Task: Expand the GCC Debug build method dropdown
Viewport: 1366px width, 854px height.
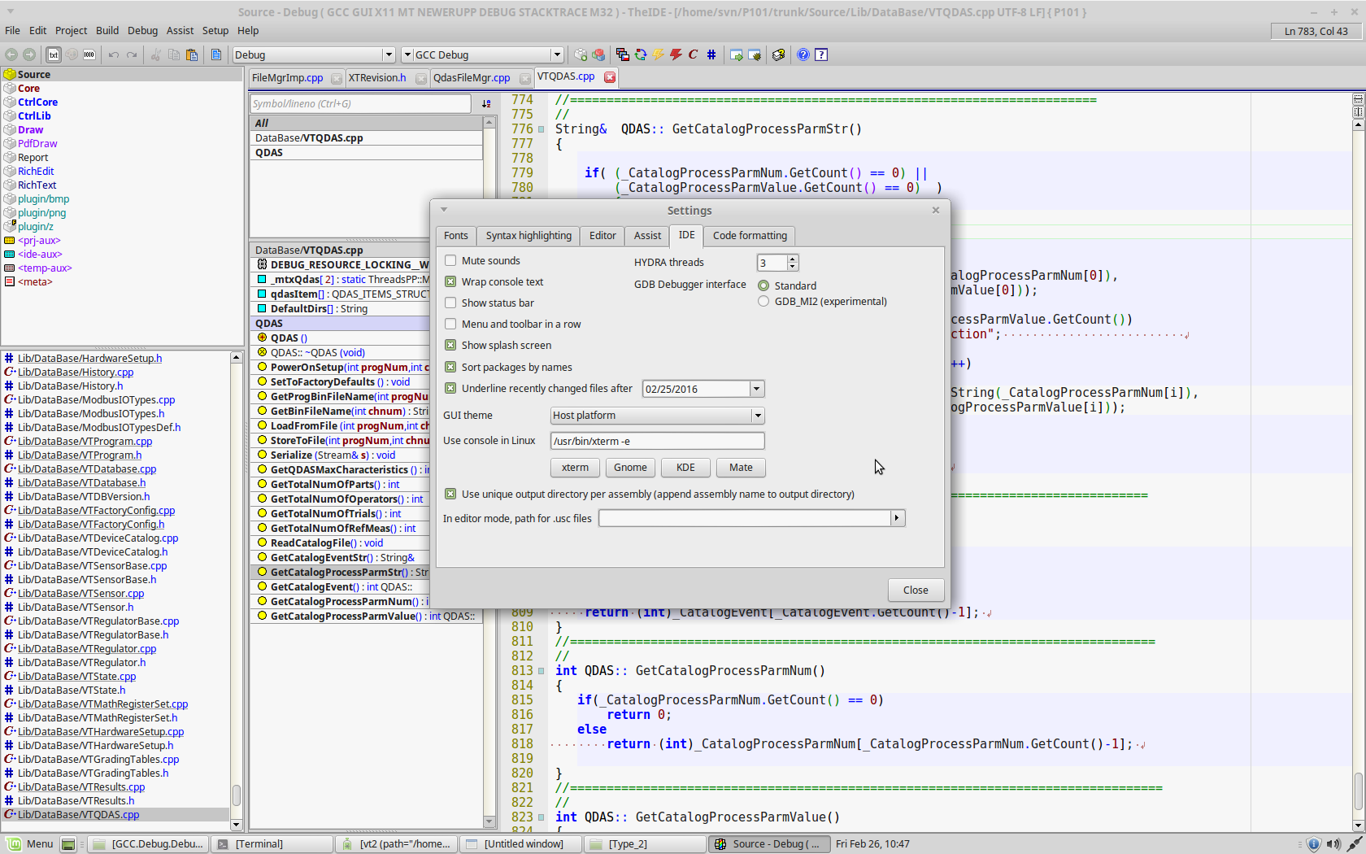Action: [557, 55]
